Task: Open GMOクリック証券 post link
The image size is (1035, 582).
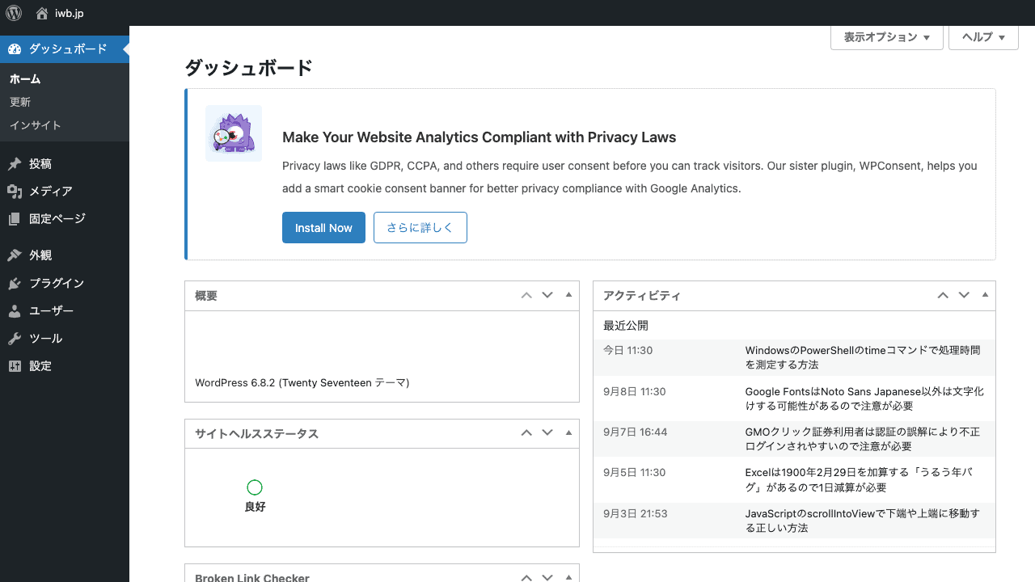Action: [862, 439]
